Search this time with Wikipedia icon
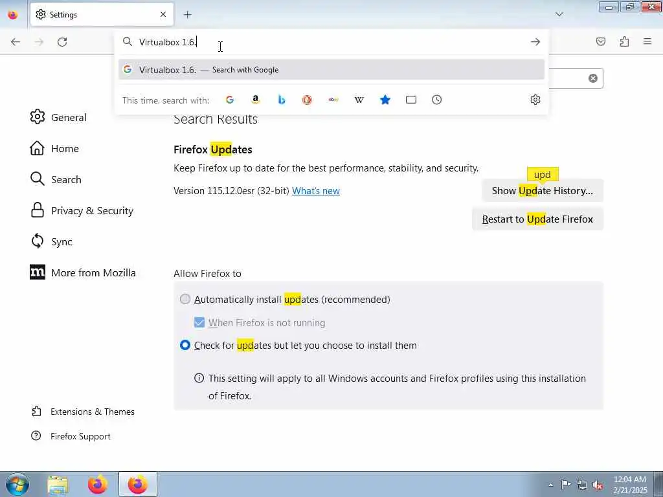The image size is (663, 497). click(359, 100)
